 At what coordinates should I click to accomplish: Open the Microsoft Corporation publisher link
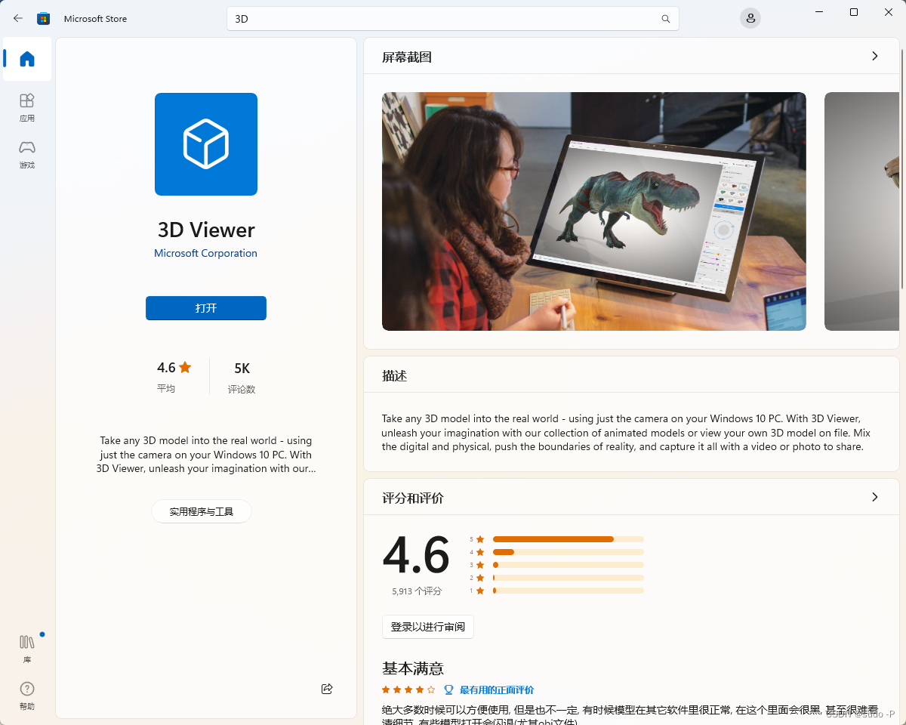click(205, 253)
